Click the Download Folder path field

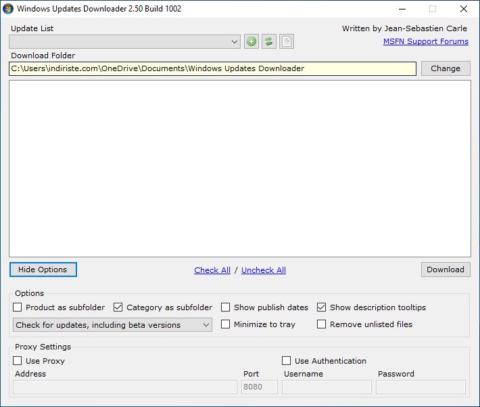coord(213,68)
